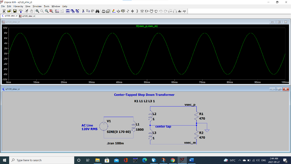Select the Draw Wire pencil tool
The height and width of the screenshot is (164, 291).
pos(113,11)
